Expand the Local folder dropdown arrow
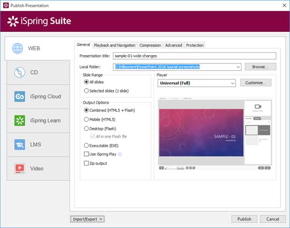Image resolution: width=290 pixels, height=228 pixels. [238, 67]
